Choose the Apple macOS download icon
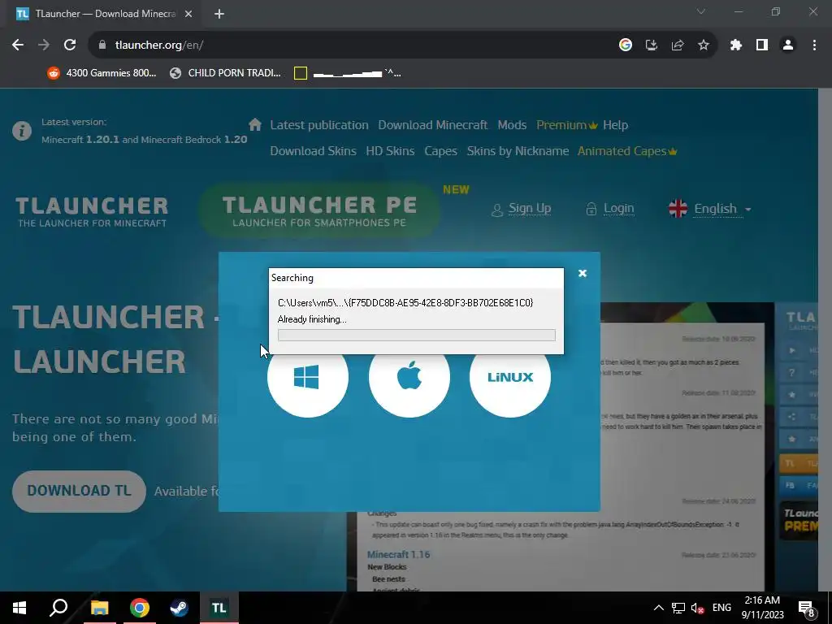 (409, 377)
